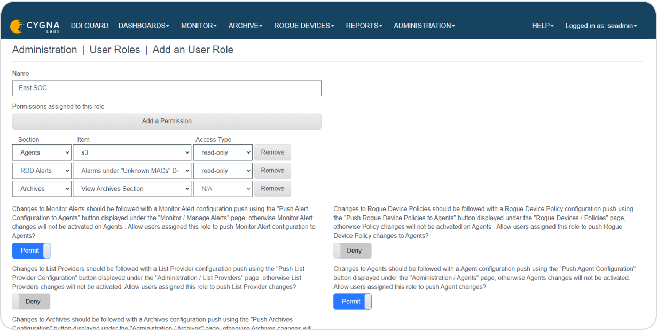Open the MONITOR menu
Image resolution: width=657 pixels, height=330 pixels.
click(x=198, y=25)
